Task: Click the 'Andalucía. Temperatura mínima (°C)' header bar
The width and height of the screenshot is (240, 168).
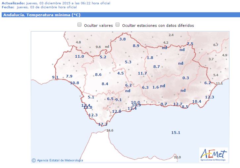Action: (x=120, y=15)
